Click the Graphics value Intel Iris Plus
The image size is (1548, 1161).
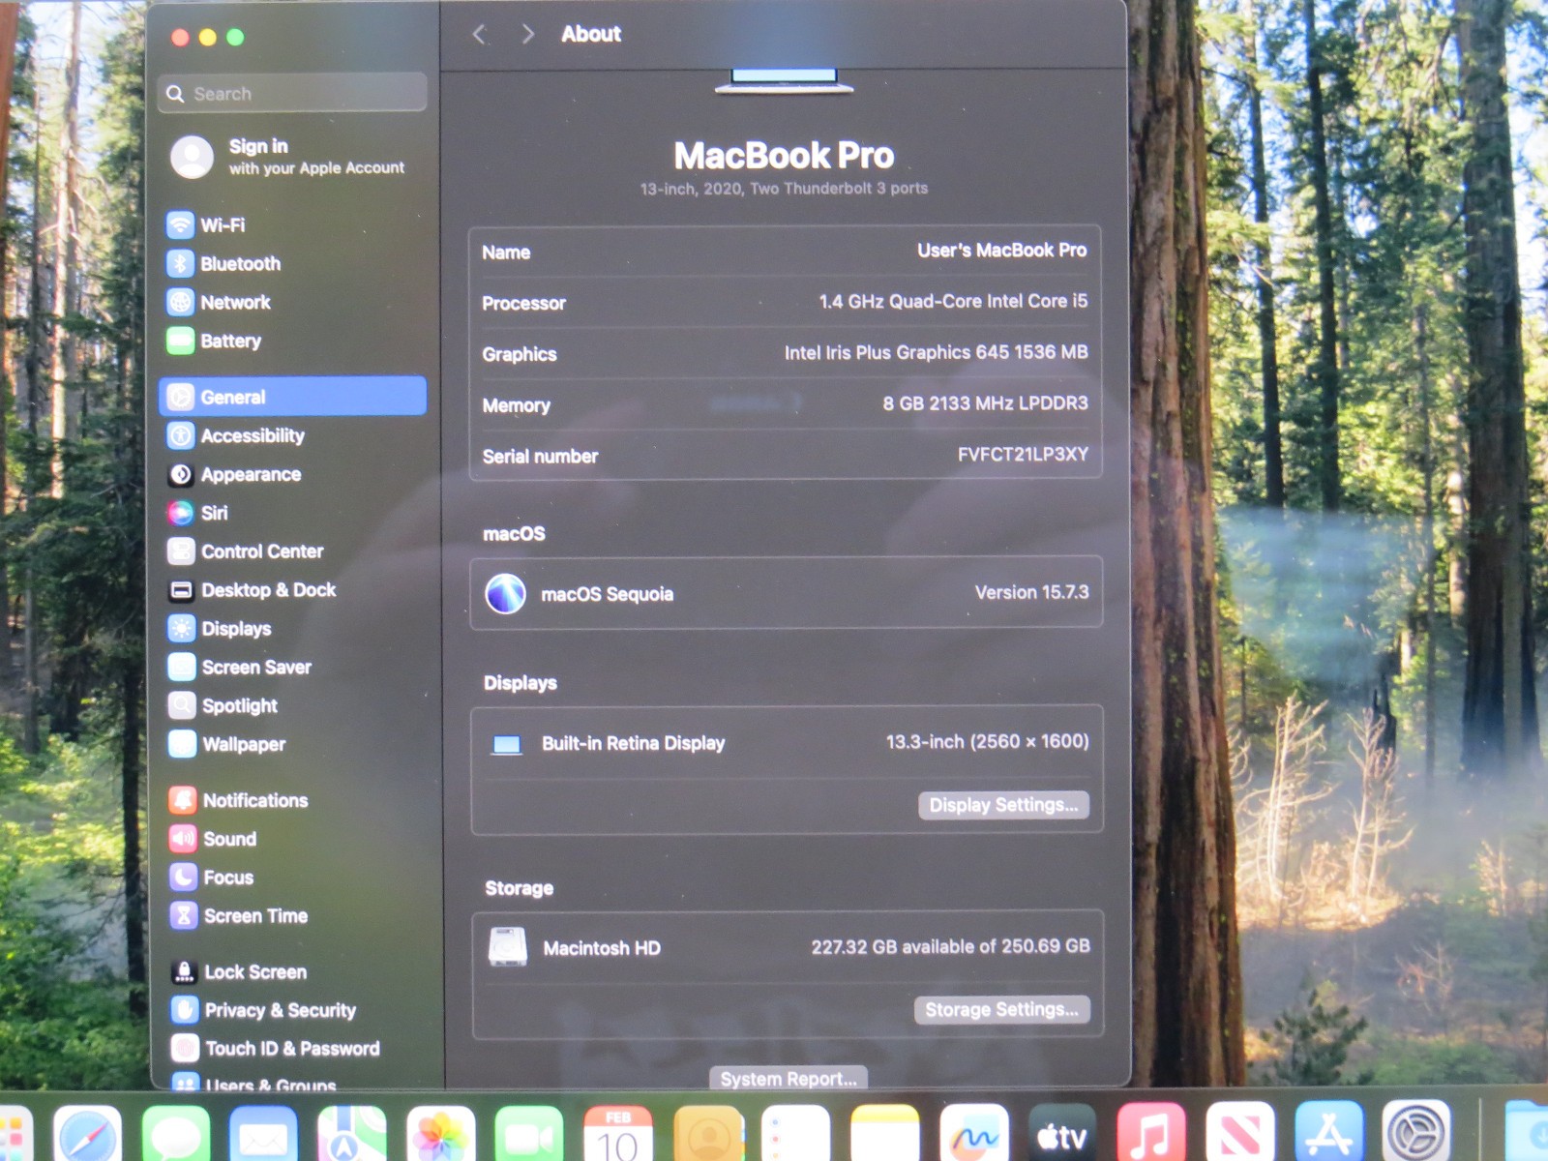pyautogui.click(x=936, y=352)
